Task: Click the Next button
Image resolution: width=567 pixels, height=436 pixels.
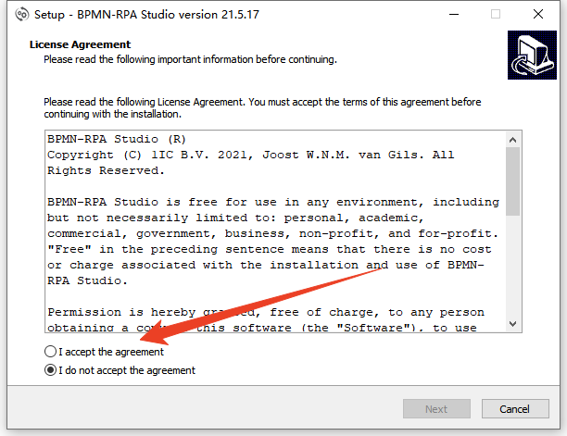Action: pyautogui.click(x=436, y=409)
